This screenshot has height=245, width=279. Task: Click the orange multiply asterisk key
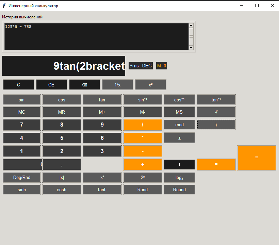(x=143, y=138)
